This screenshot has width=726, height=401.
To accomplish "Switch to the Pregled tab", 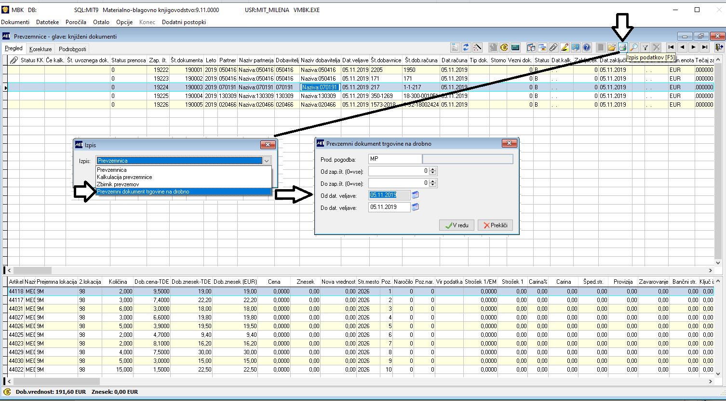I will pyautogui.click(x=14, y=49).
